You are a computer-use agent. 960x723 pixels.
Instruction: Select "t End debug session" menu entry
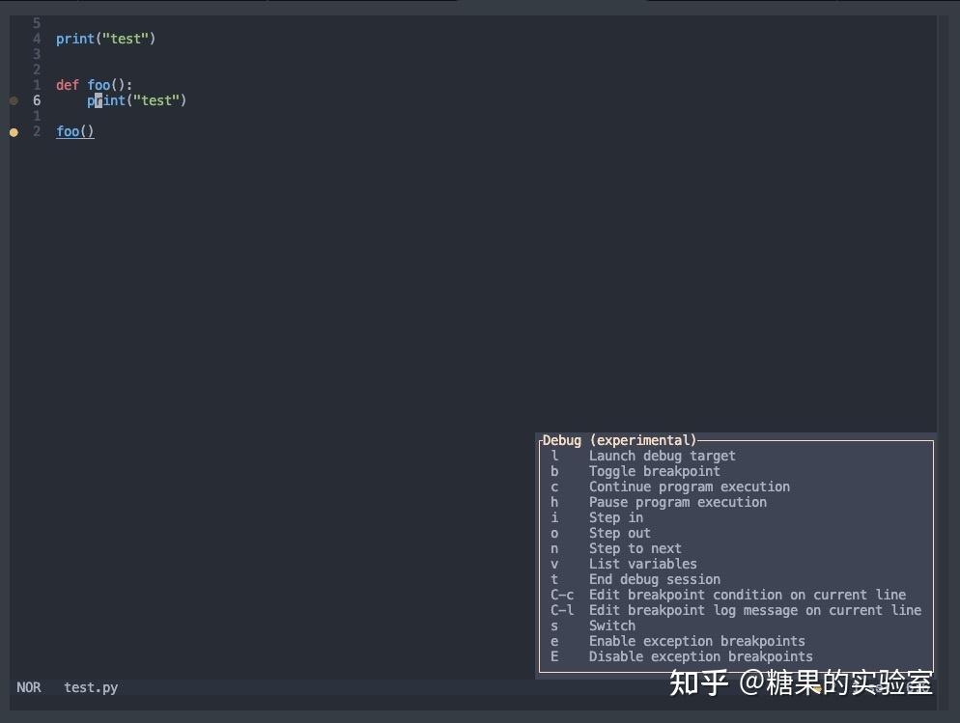(x=654, y=579)
